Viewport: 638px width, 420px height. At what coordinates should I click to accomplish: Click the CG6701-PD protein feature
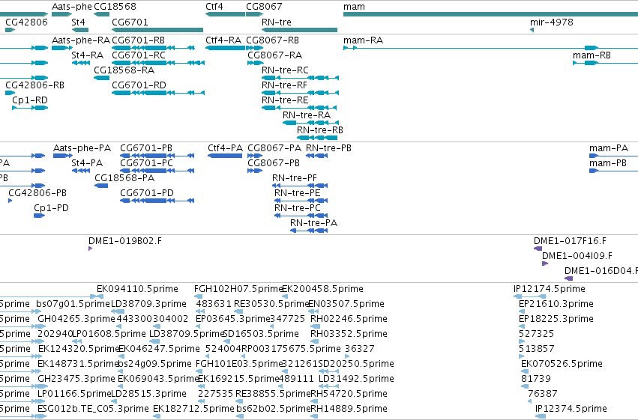coord(157,201)
